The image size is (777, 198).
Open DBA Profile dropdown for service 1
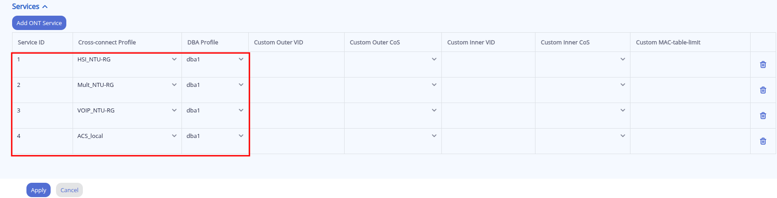215,60
